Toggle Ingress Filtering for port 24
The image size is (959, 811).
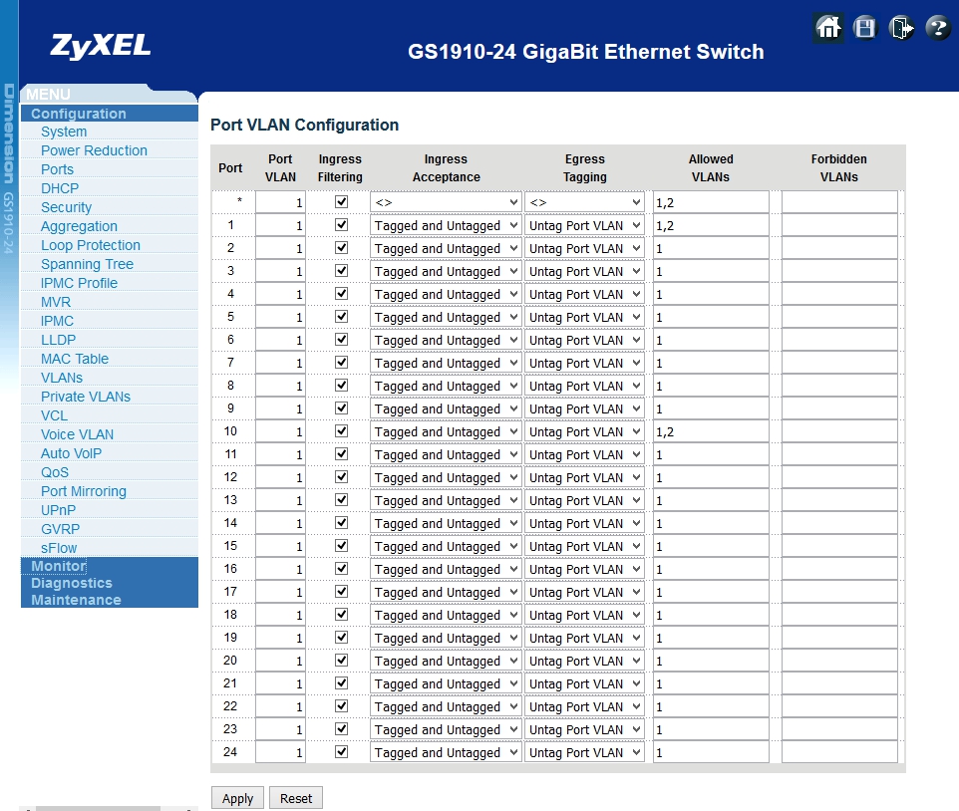[x=341, y=752]
